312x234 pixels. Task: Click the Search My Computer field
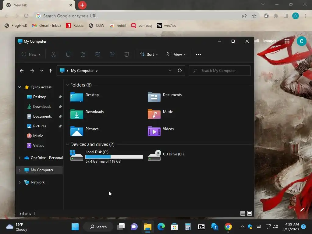219,71
